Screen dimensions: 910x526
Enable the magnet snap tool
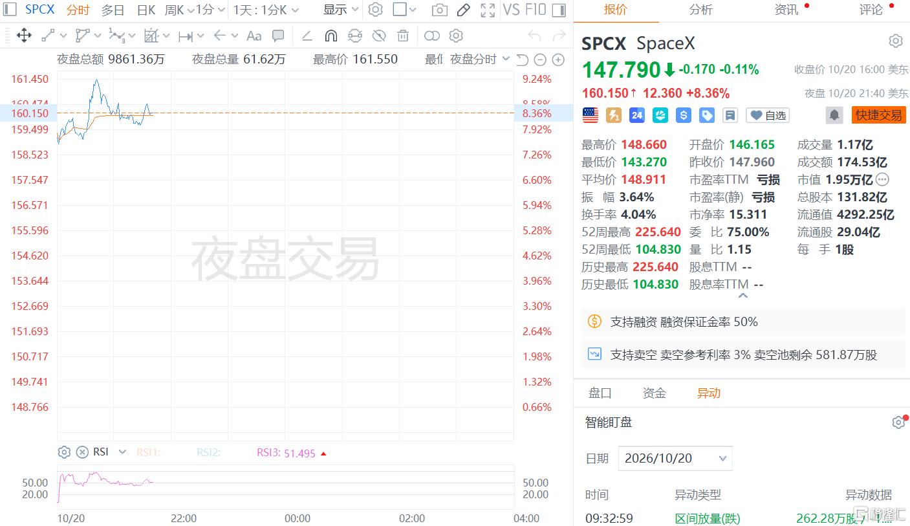click(x=330, y=36)
